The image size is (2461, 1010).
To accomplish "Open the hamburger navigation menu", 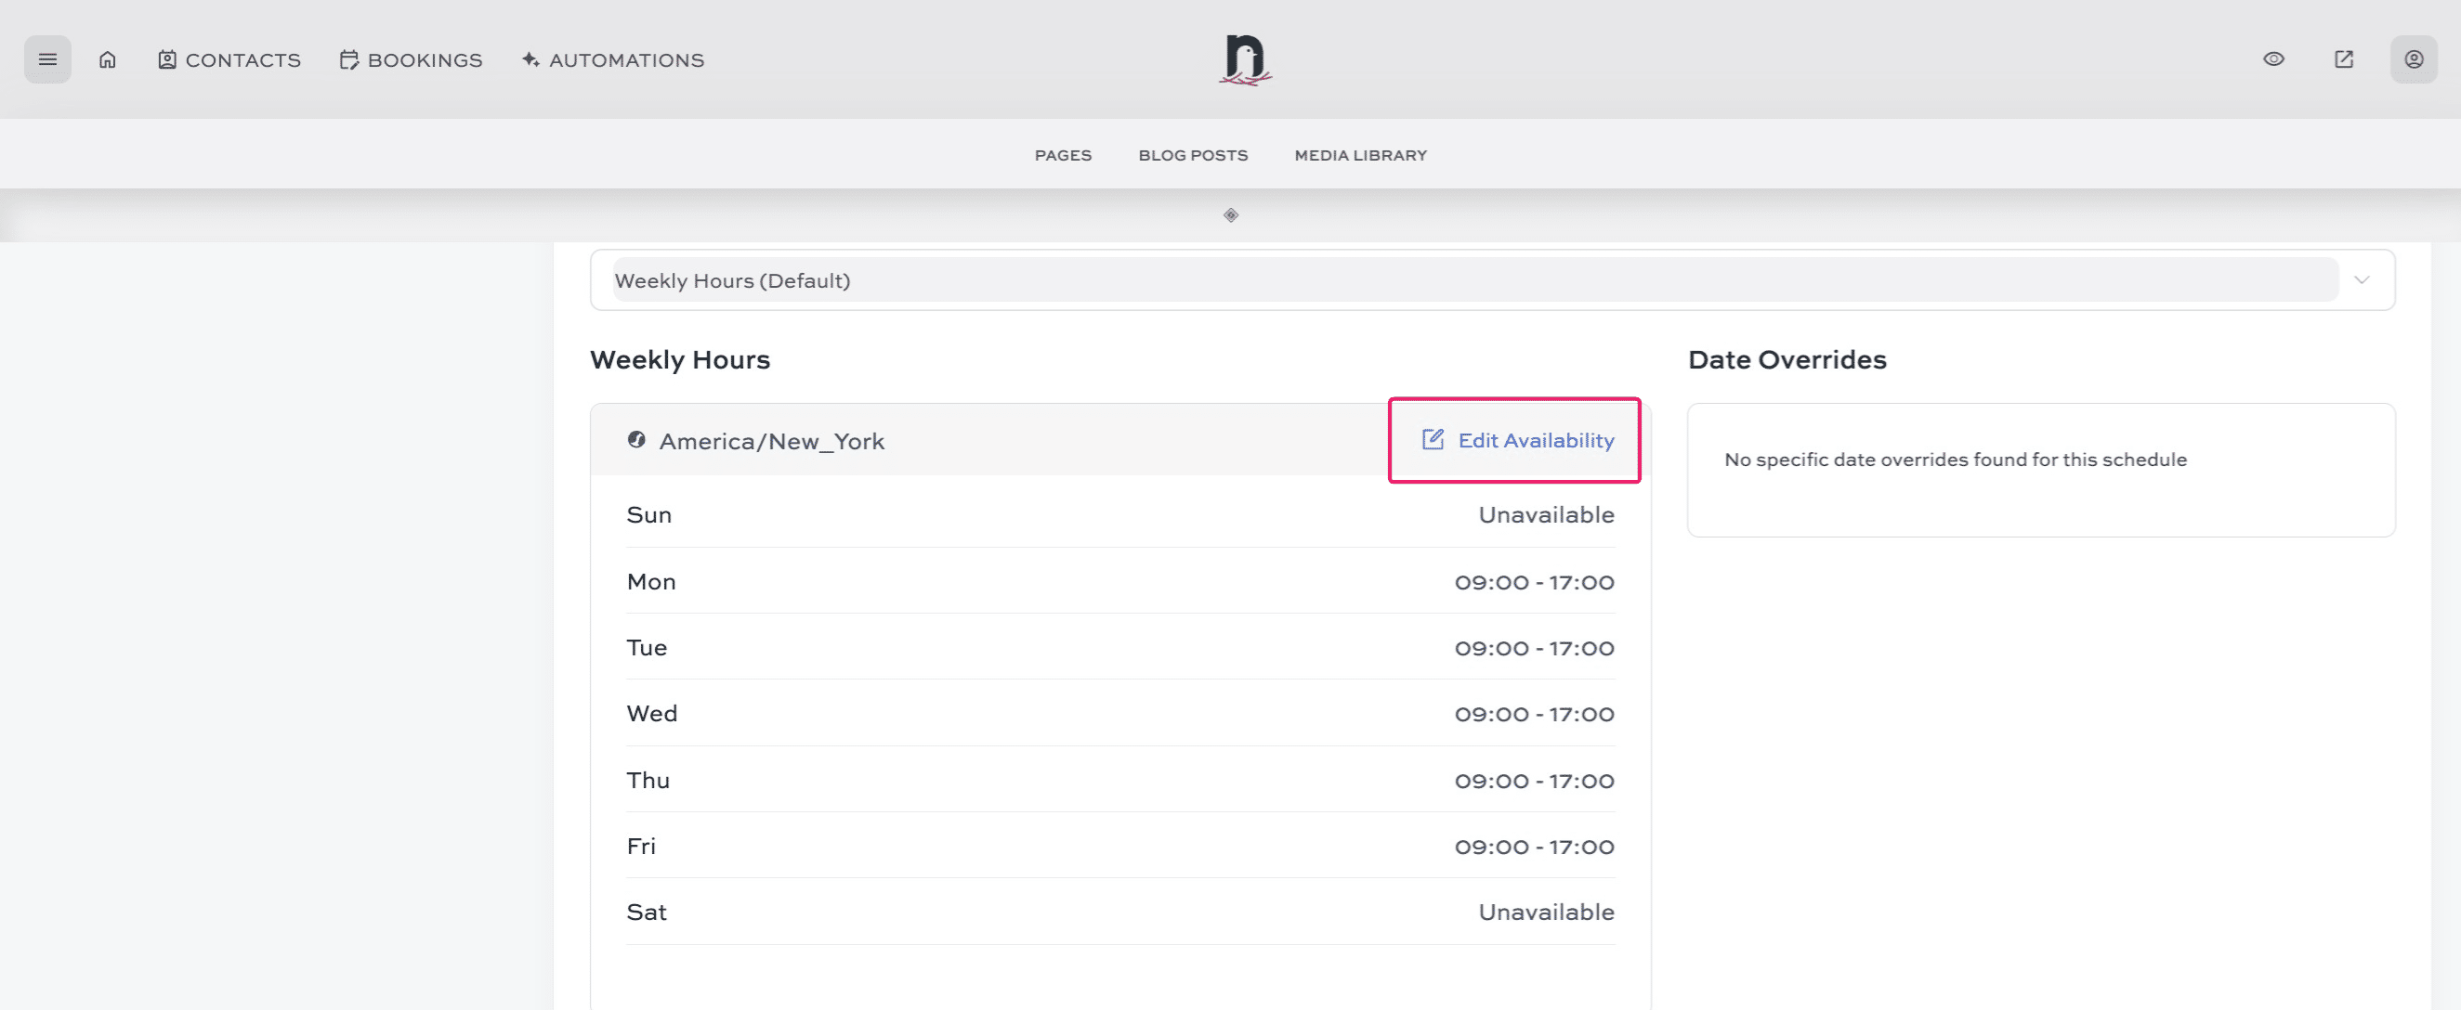I will [x=46, y=59].
